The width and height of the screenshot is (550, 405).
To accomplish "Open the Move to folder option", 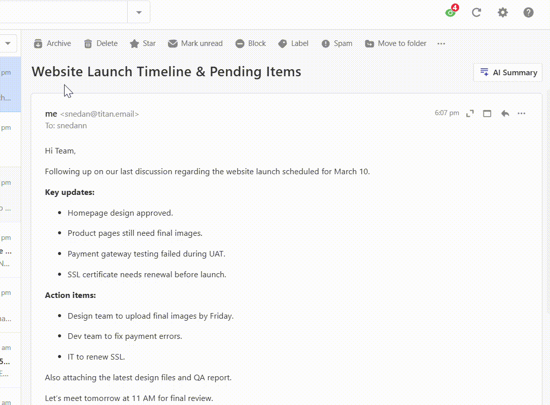I will click(x=396, y=43).
